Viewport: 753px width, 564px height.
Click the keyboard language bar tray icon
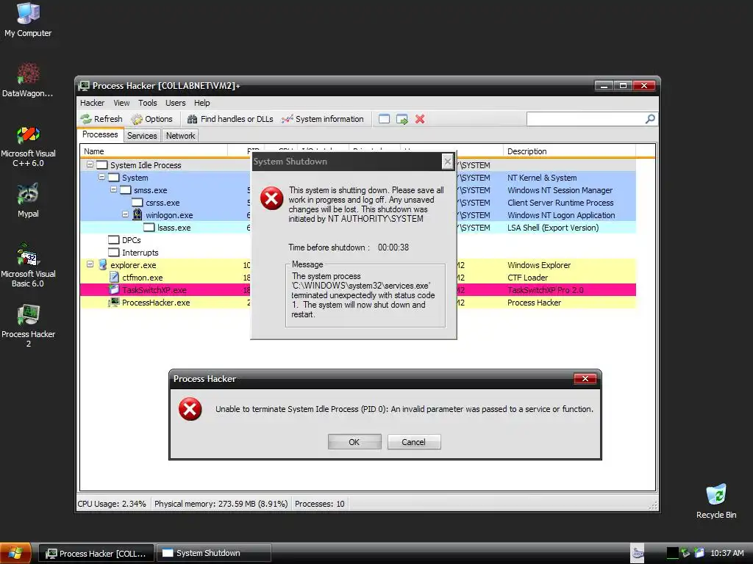click(638, 553)
